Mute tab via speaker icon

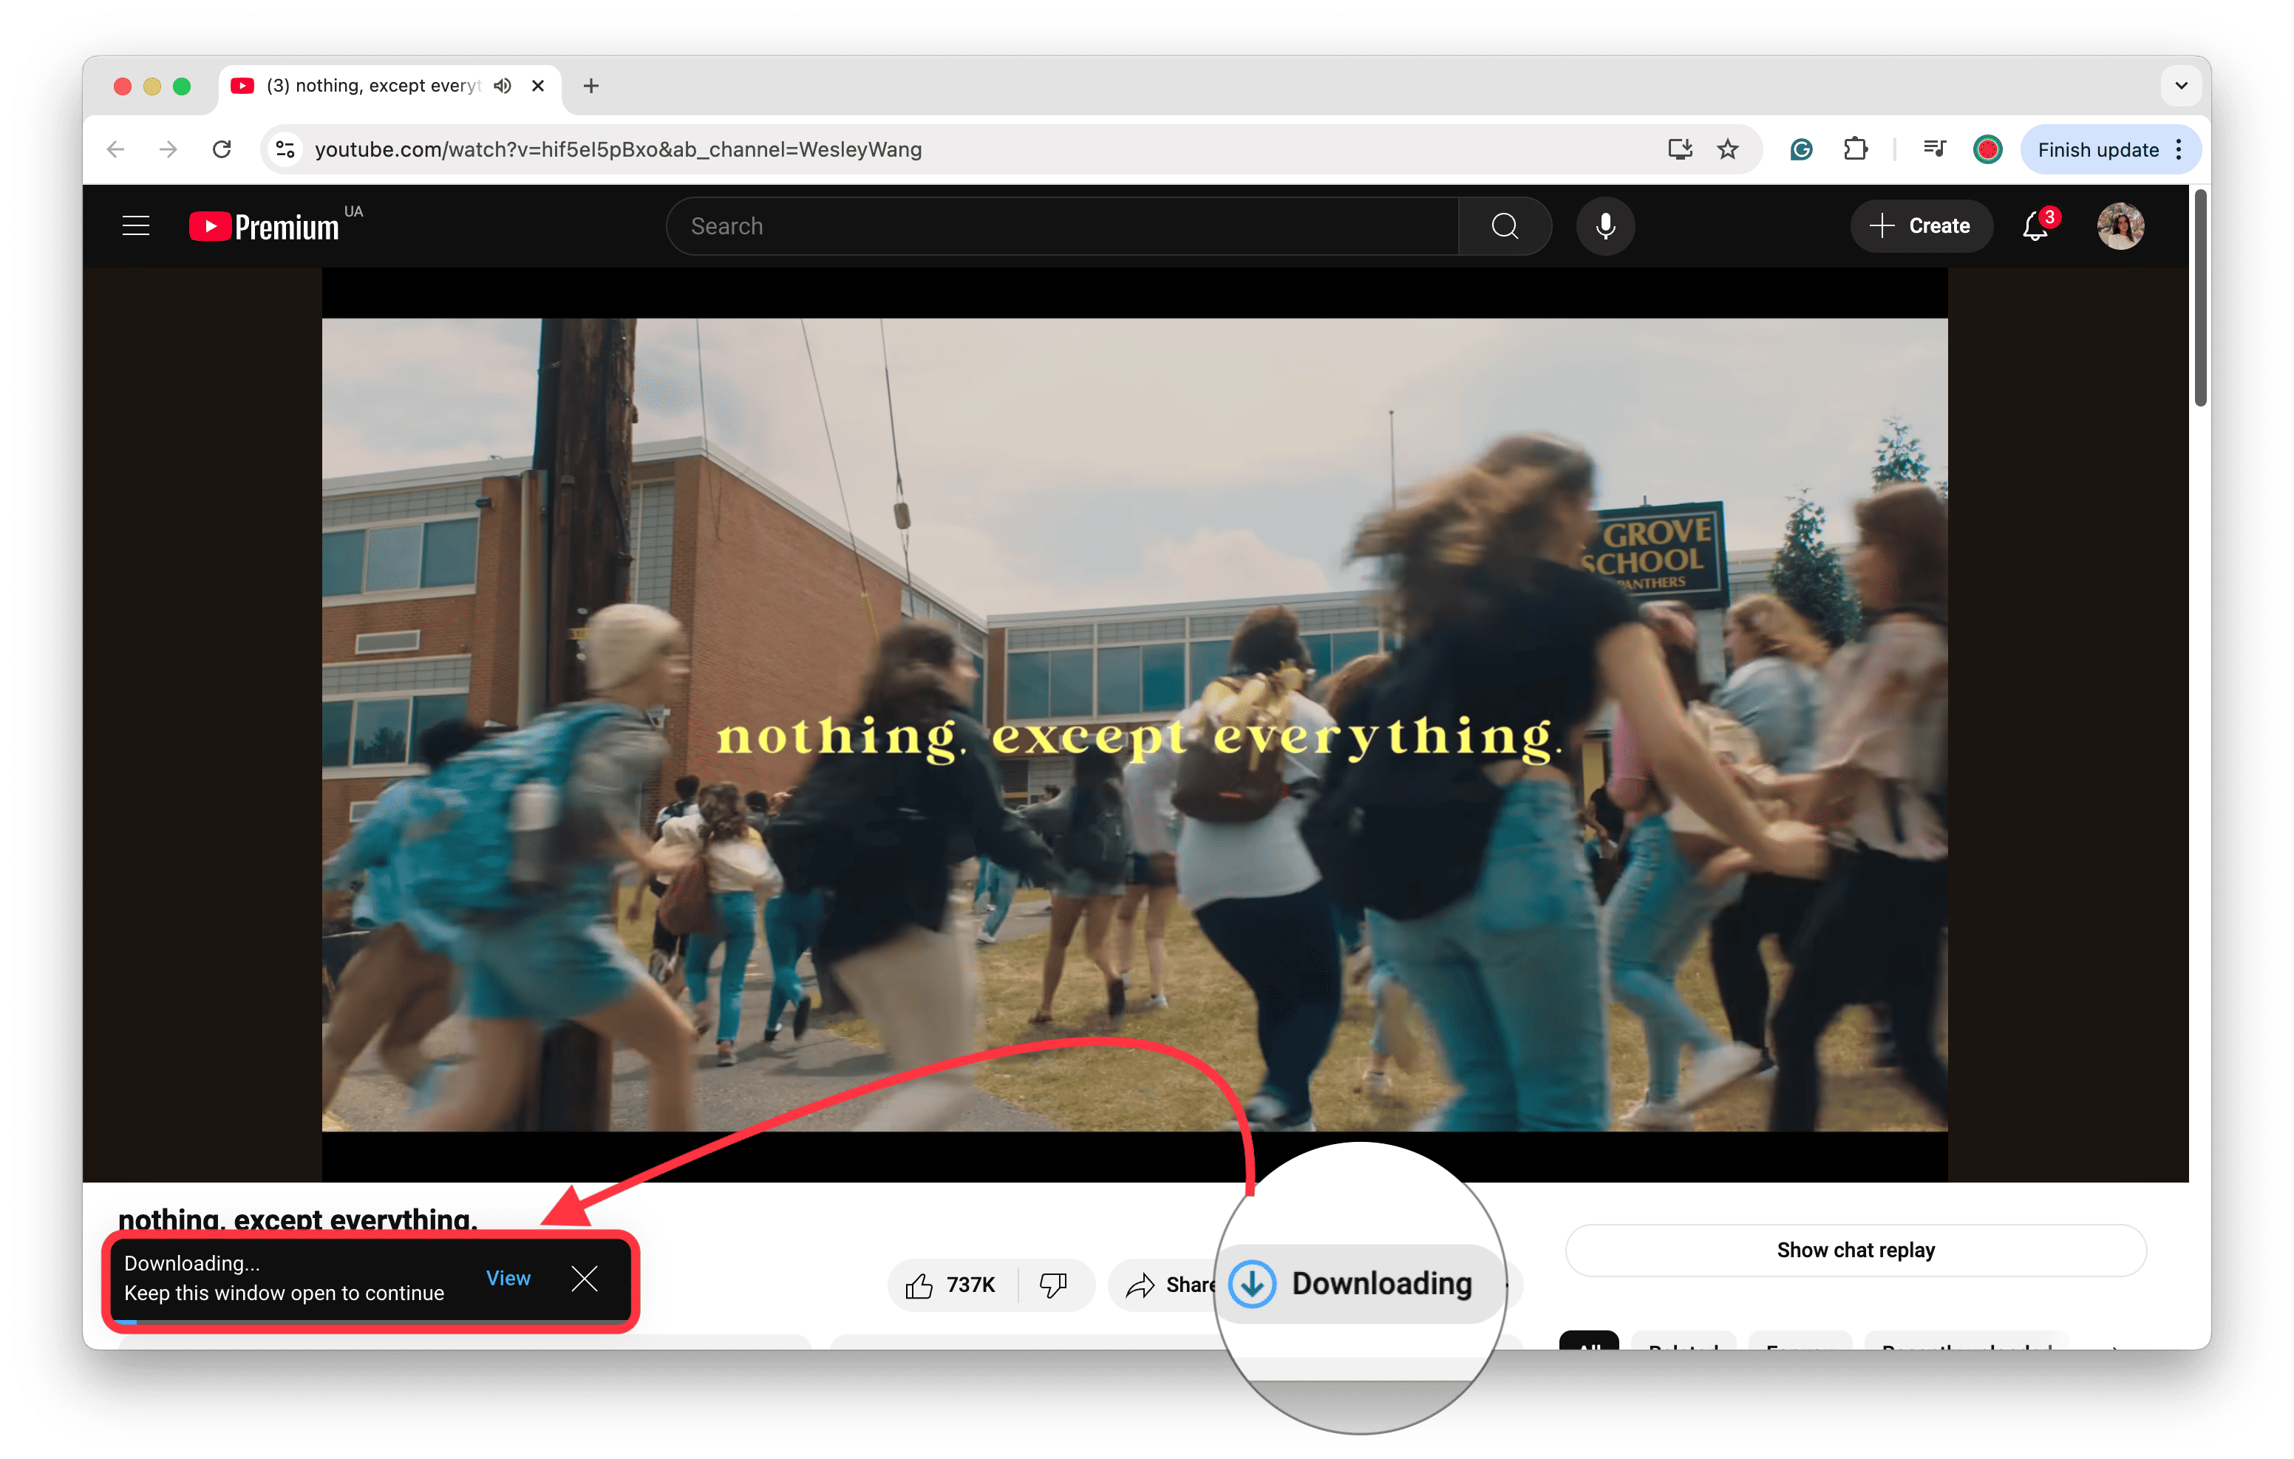click(x=503, y=86)
